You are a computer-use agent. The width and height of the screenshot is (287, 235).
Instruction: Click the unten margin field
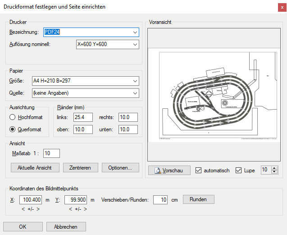tap(128, 129)
